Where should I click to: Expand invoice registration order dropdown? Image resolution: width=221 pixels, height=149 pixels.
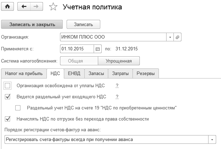click(x=212, y=140)
